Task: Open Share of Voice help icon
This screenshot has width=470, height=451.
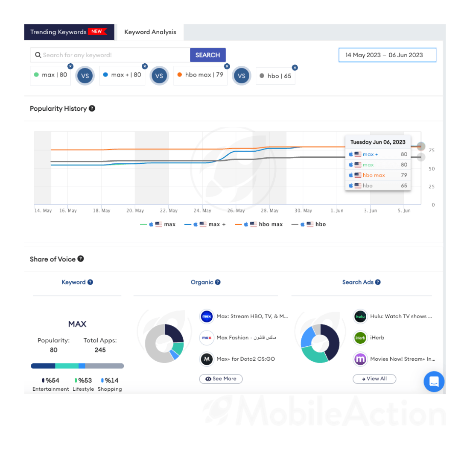Action: [81, 259]
